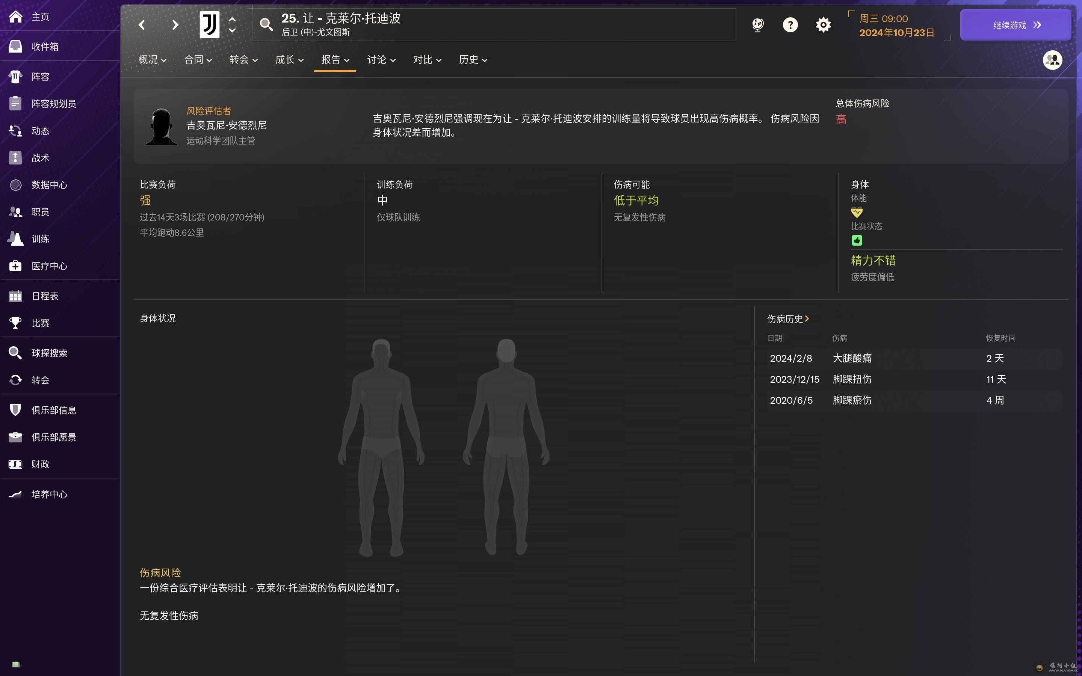Click the training (训练) cone icon
Screen dimensions: 1082x676
(x=16, y=239)
